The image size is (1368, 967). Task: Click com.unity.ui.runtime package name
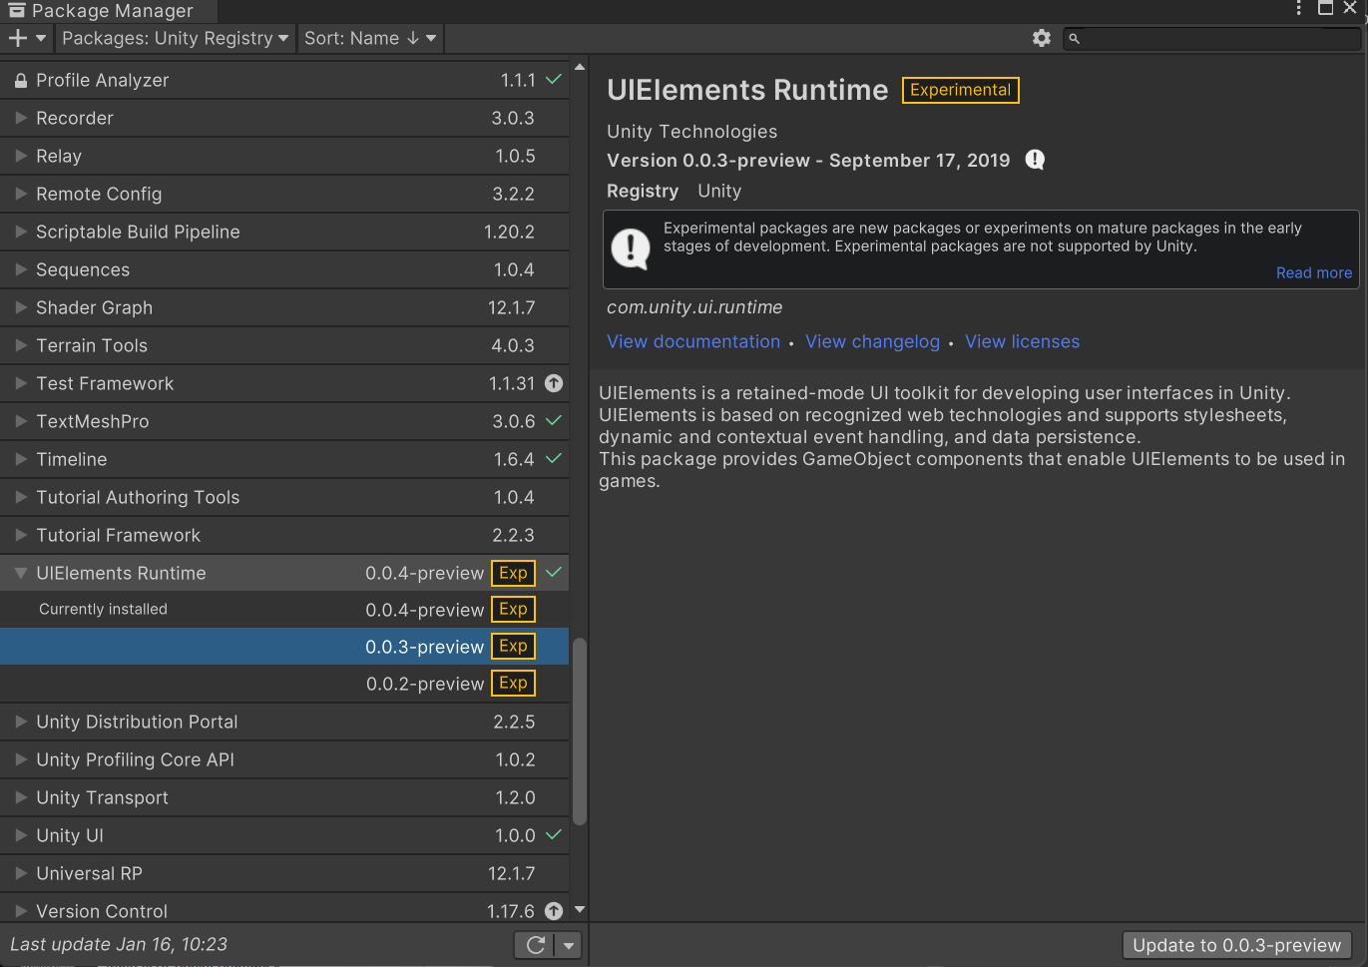[x=694, y=307]
